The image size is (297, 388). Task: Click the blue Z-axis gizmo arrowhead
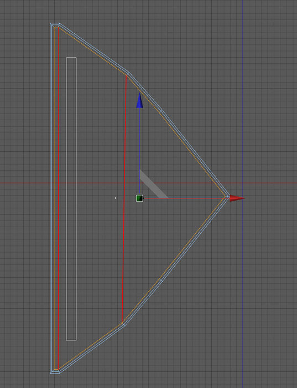tap(139, 100)
